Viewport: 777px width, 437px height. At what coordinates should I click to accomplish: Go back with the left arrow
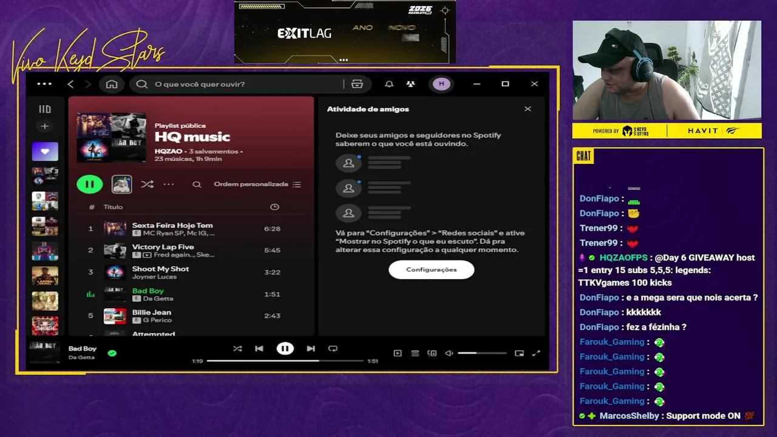(70, 84)
